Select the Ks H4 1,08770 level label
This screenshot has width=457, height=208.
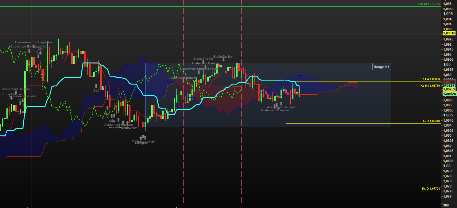pyautogui.click(x=430, y=86)
